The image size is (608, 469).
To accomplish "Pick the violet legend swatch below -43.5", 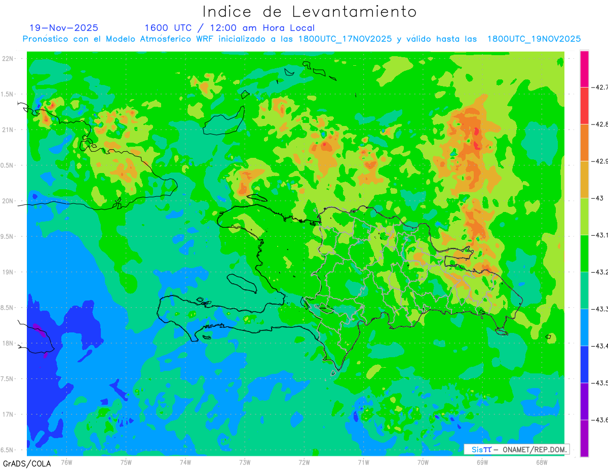I will [x=584, y=401].
